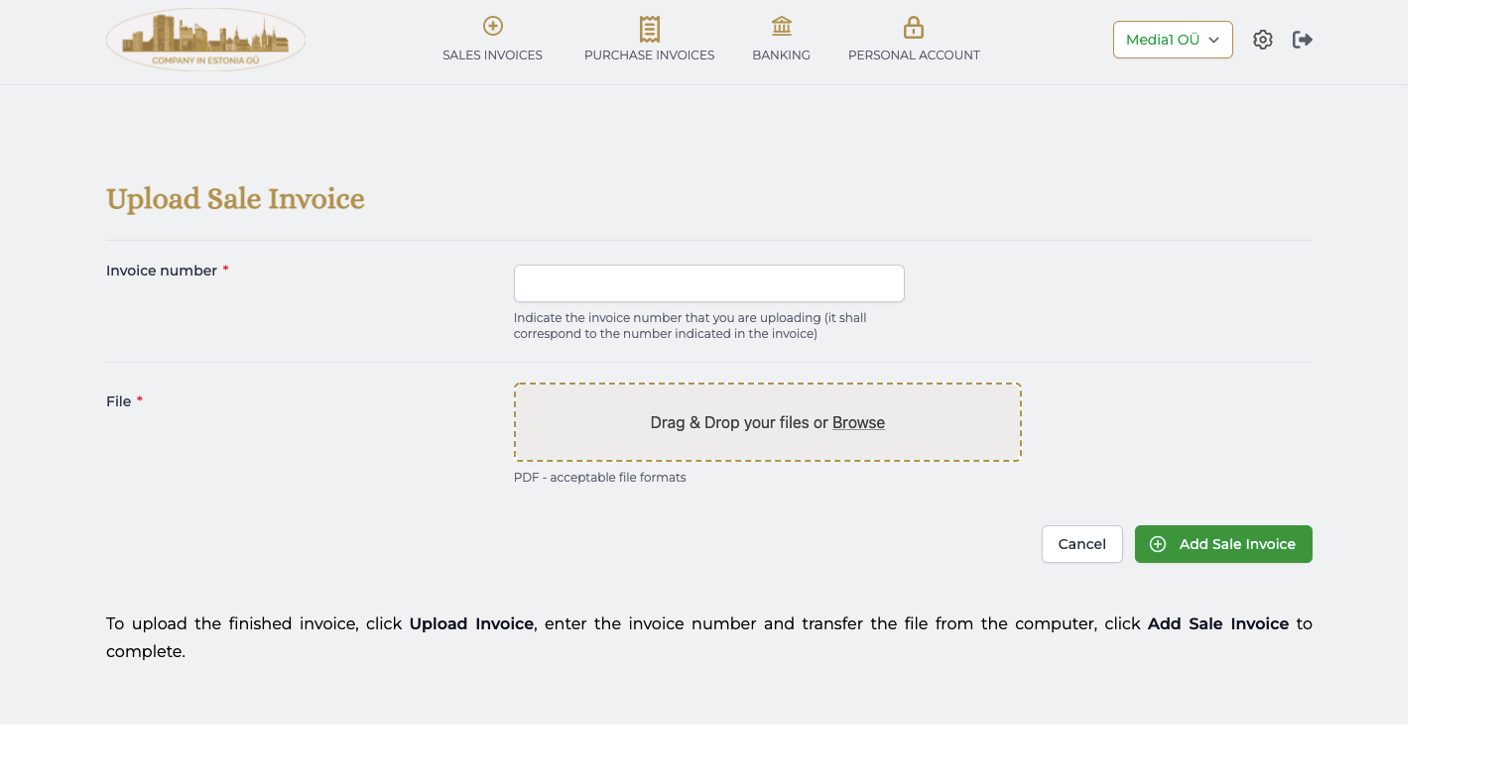
Task: Switch to the Sales Invoices section
Action: coord(493,55)
